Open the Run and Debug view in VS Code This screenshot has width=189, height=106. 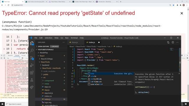(32, 65)
